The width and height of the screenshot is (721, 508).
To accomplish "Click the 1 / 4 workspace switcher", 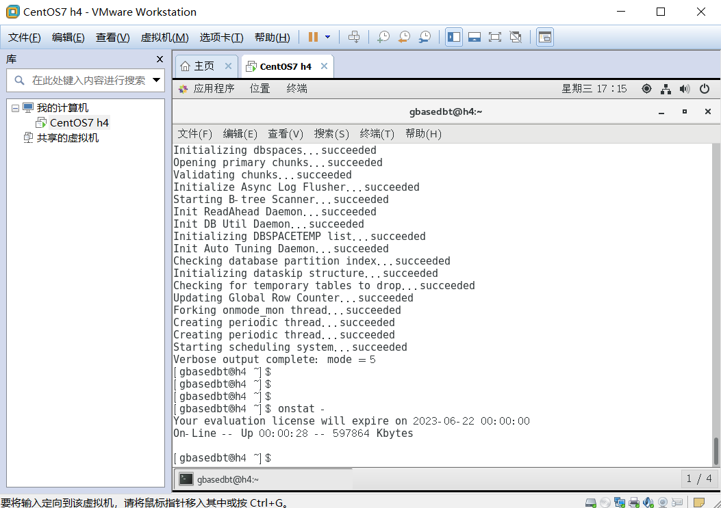I will (x=699, y=479).
